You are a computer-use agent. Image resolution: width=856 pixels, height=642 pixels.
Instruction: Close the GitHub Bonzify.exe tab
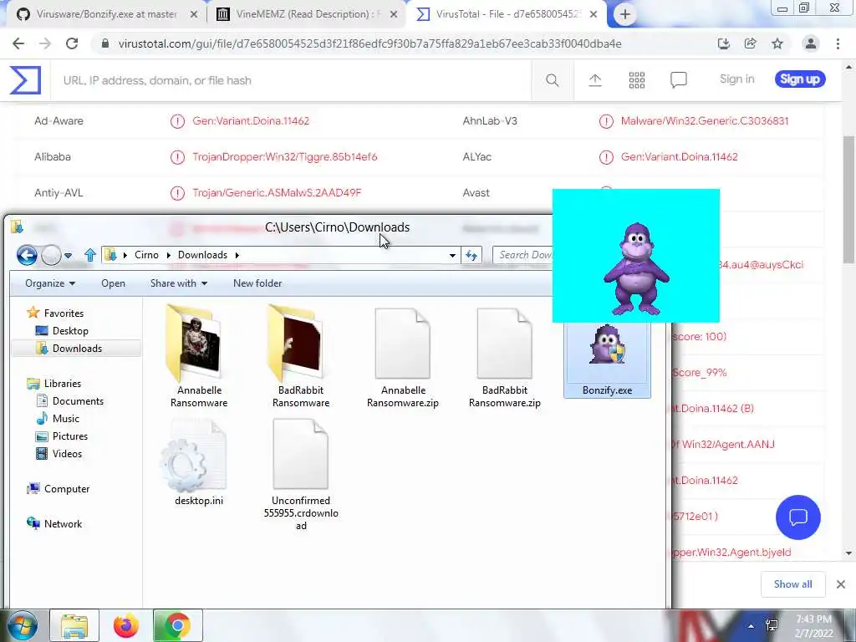(193, 15)
